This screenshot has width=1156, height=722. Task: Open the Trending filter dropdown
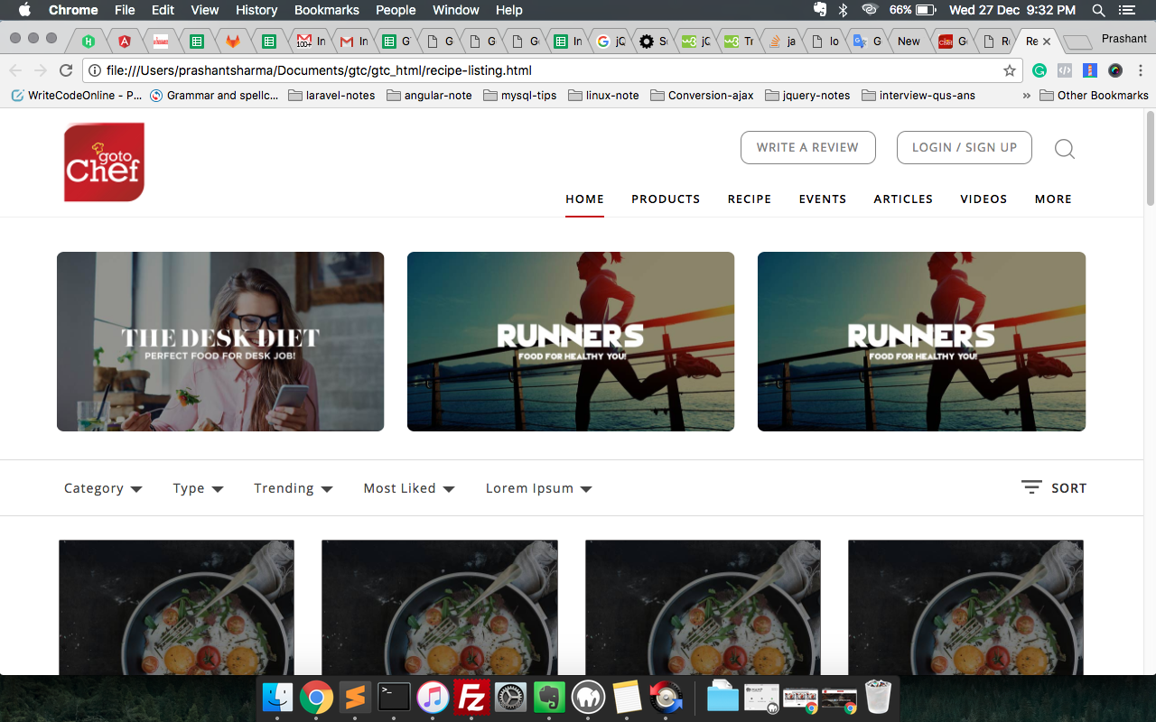pyautogui.click(x=293, y=488)
